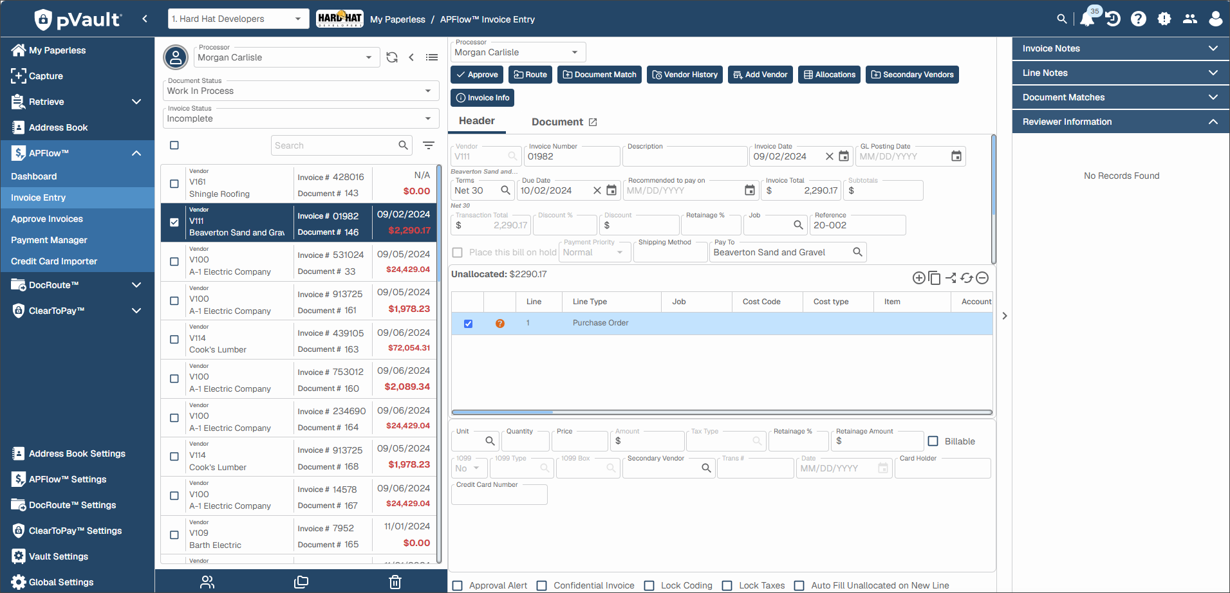1230x593 pixels.
Task: Open the user account avatar icon
Action: 1215,19
